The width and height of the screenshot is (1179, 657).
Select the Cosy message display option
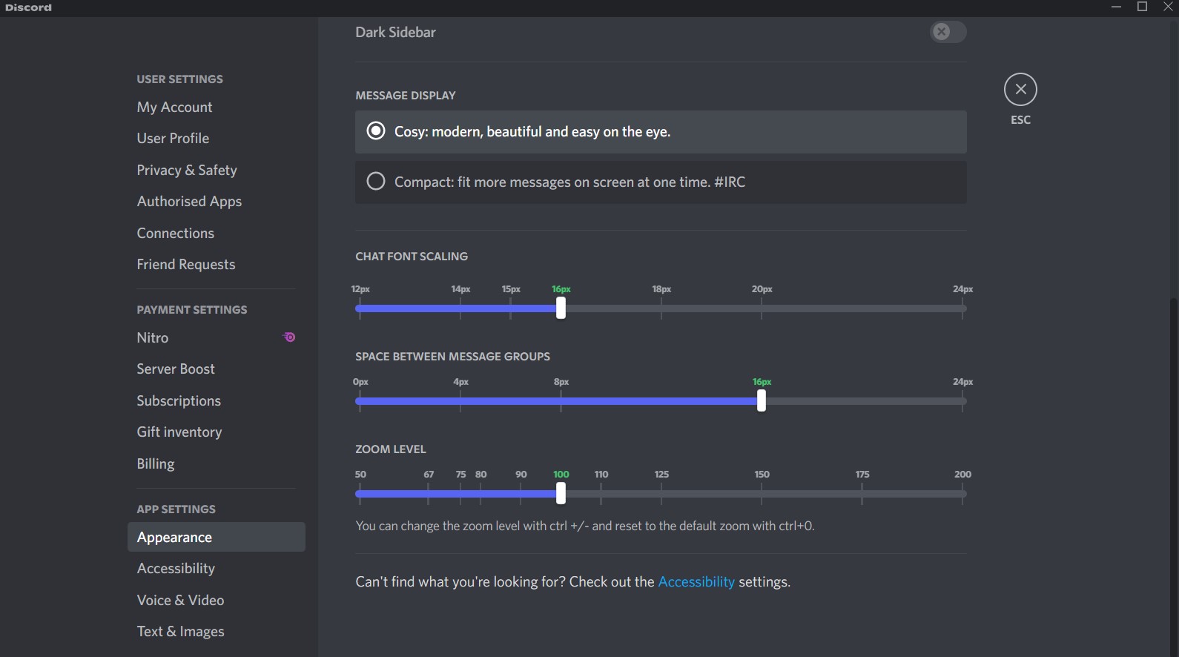pos(375,130)
